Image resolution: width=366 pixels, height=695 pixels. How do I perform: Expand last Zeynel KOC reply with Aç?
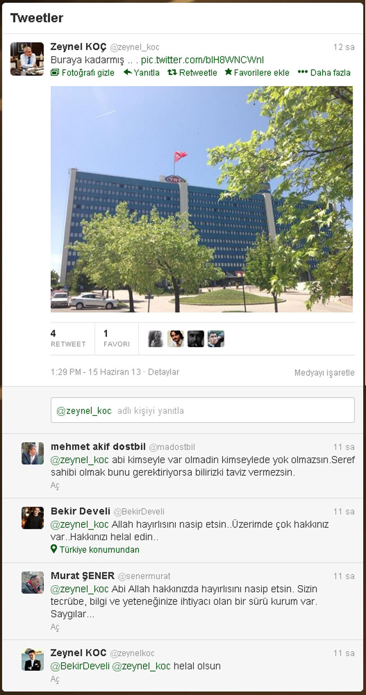click(55, 679)
